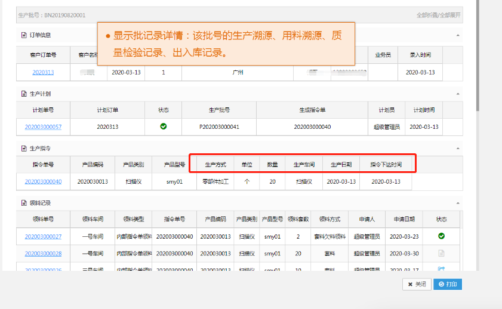Click 广州 cell in order row

pyautogui.click(x=238, y=72)
